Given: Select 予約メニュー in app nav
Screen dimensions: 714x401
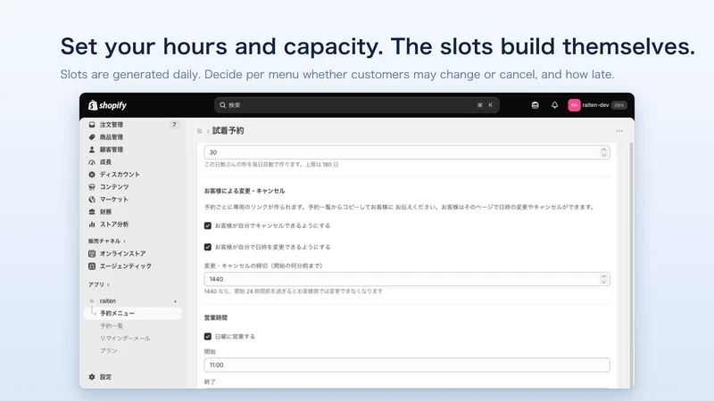Looking at the screenshot, I should [133, 314].
